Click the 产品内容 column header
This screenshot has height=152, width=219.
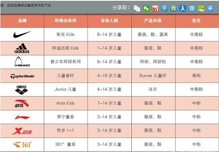point(153,21)
